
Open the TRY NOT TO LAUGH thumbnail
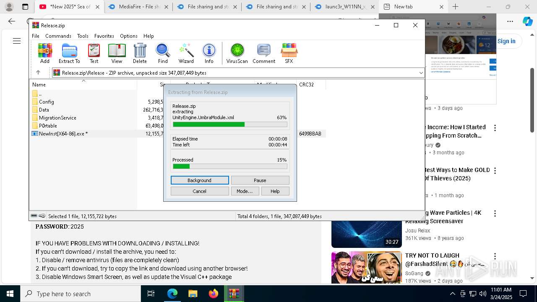[x=367, y=267]
